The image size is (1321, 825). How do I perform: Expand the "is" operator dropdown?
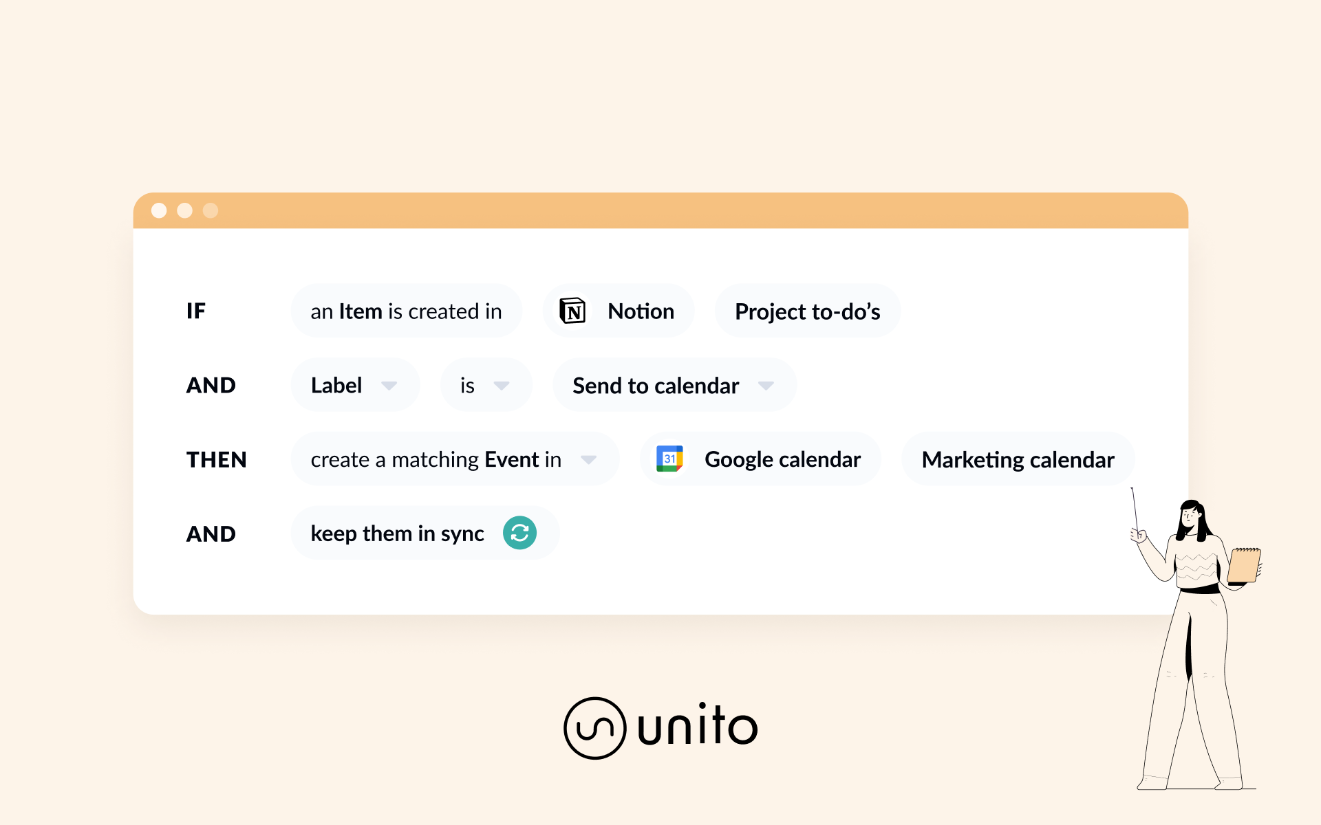(502, 385)
